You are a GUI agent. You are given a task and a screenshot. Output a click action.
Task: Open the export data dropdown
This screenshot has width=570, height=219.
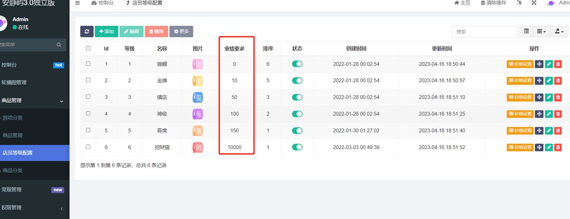[558, 32]
